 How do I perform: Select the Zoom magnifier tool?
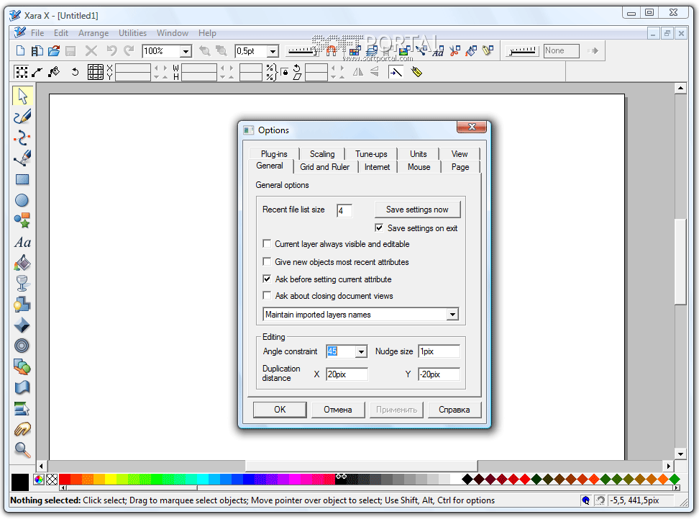[x=22, y=450]
